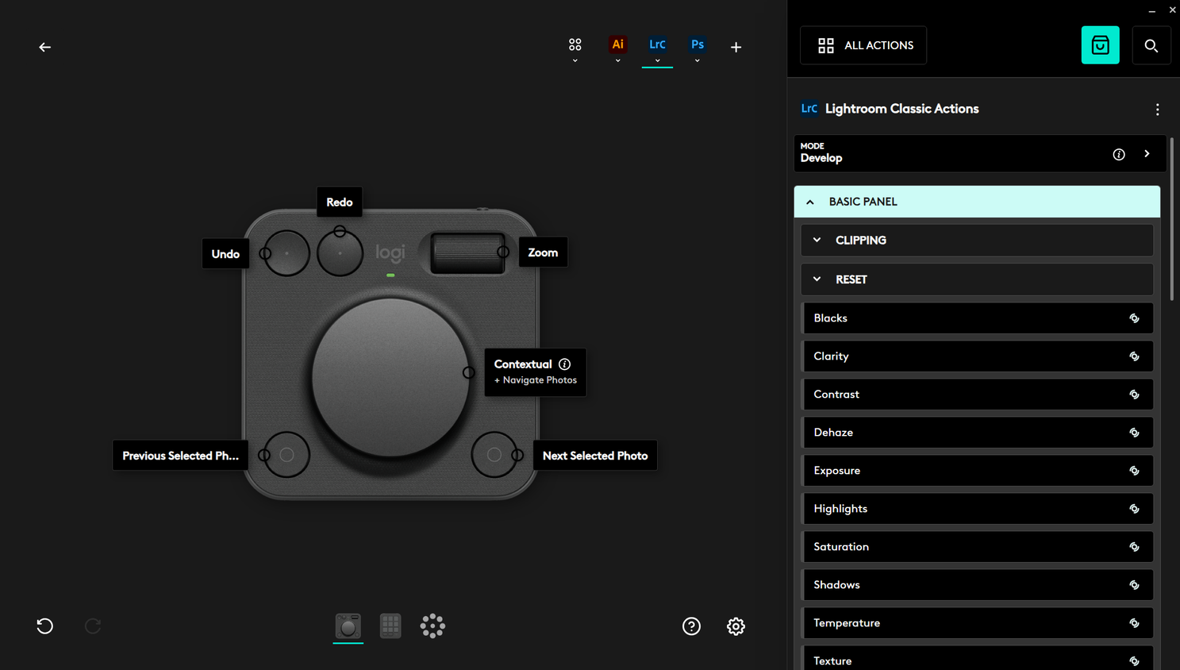Select the Dehaze action
1180x670 pixels.
pyautogui.click(x=978, y=433)
